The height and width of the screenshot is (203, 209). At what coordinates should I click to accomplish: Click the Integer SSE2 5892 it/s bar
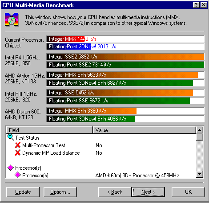(x=125, y=57)
